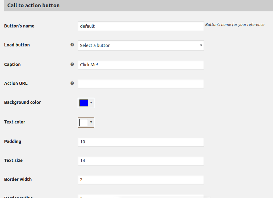Viewport: 273px width, 198px height.
Task: Focus the Button's name field containing 'default'
Action: click(141, 26)
